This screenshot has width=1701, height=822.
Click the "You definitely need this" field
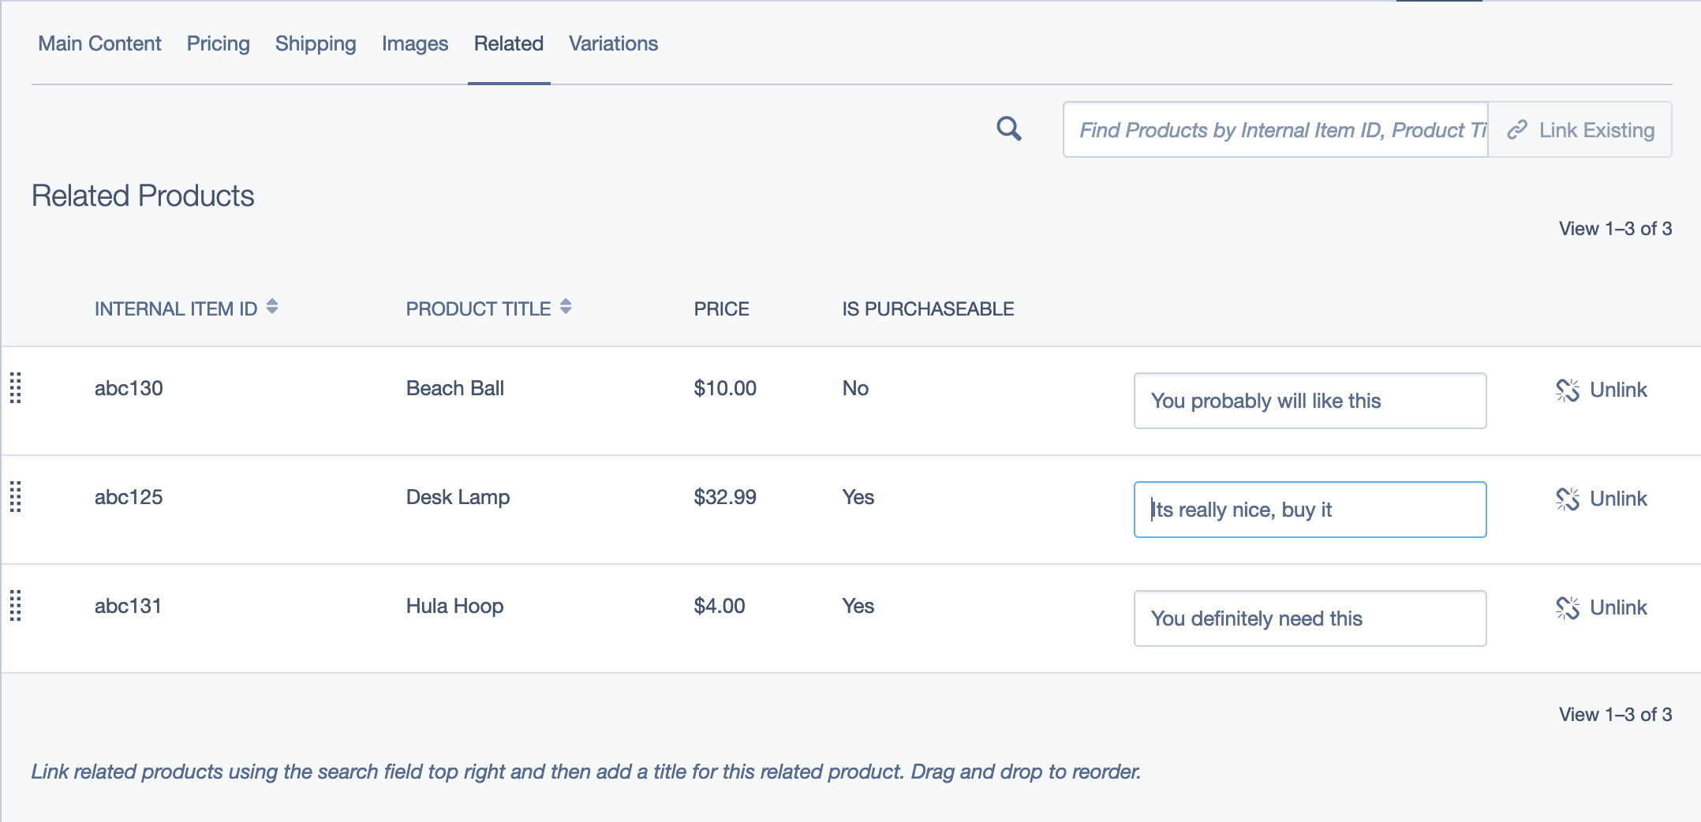tap(1310, 618)
